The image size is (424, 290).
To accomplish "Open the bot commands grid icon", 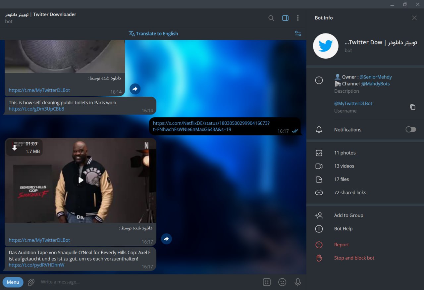I will point(267,282).
